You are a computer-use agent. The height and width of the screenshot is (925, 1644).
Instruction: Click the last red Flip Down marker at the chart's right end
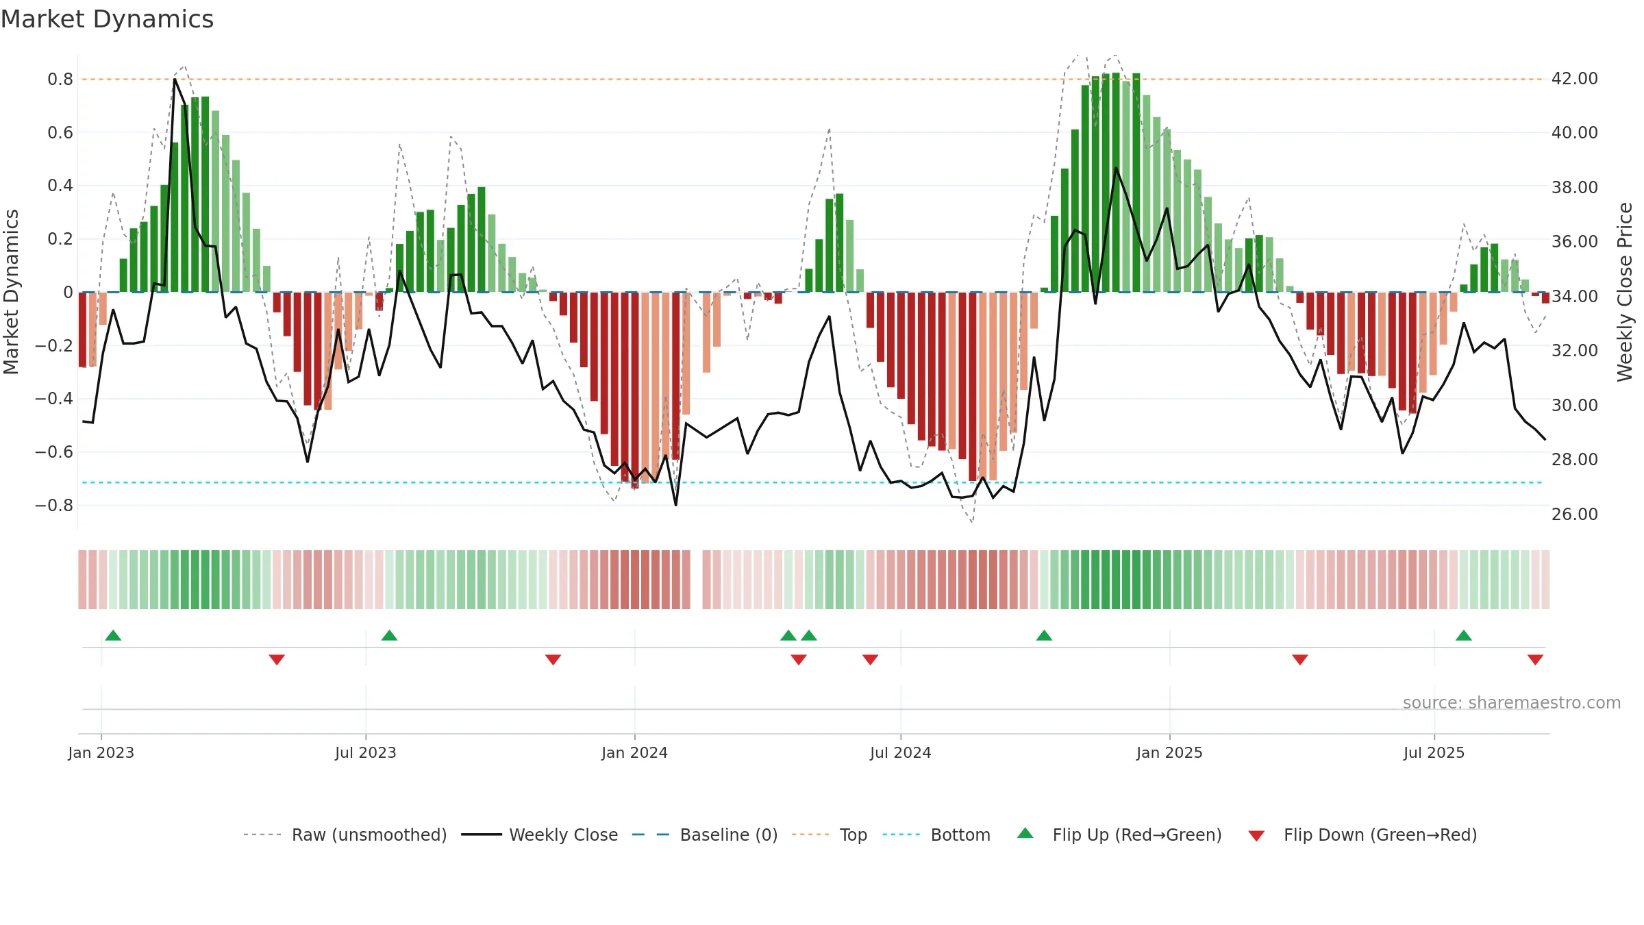tap(1535, 660)
